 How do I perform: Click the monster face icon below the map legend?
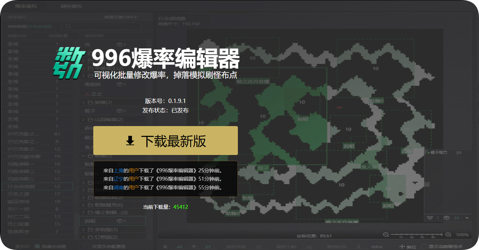point(430,218)
